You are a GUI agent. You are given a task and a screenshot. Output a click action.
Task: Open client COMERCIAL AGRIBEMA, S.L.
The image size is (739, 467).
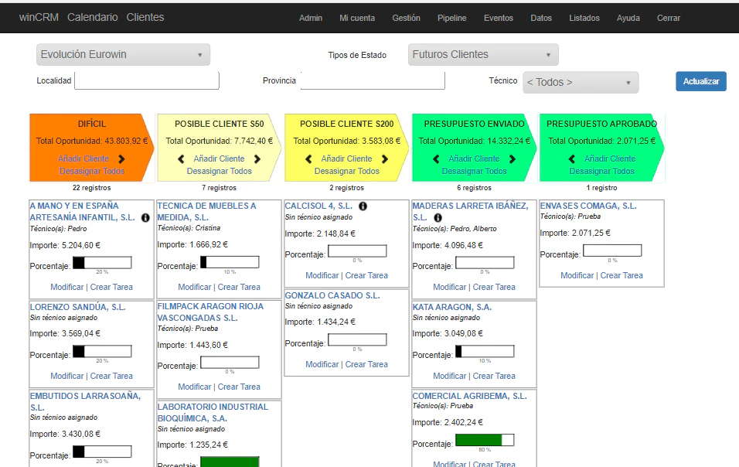pyautogui.click(x=469, y=397)
